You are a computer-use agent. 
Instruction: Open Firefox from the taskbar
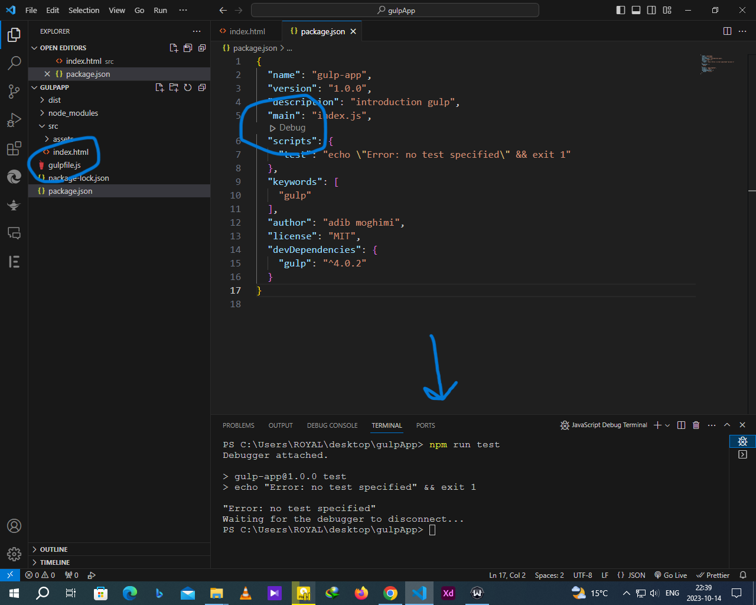361,593
